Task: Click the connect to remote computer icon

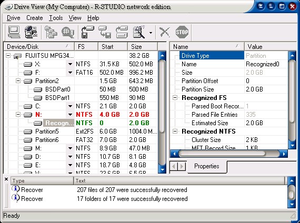Action: coord(31,32)
